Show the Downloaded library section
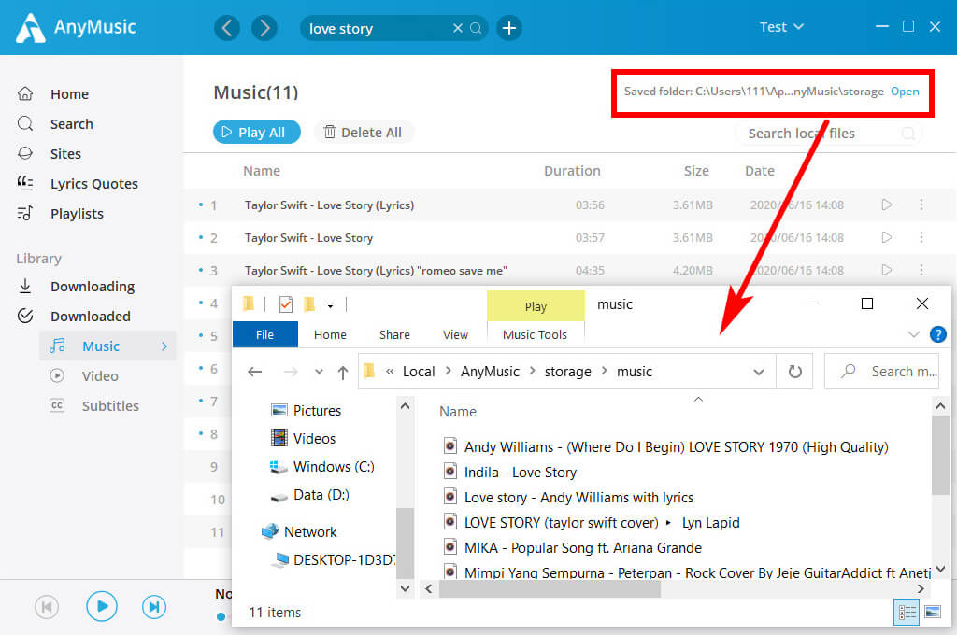The height and width of the screenshot is (635, 957). 91,316
